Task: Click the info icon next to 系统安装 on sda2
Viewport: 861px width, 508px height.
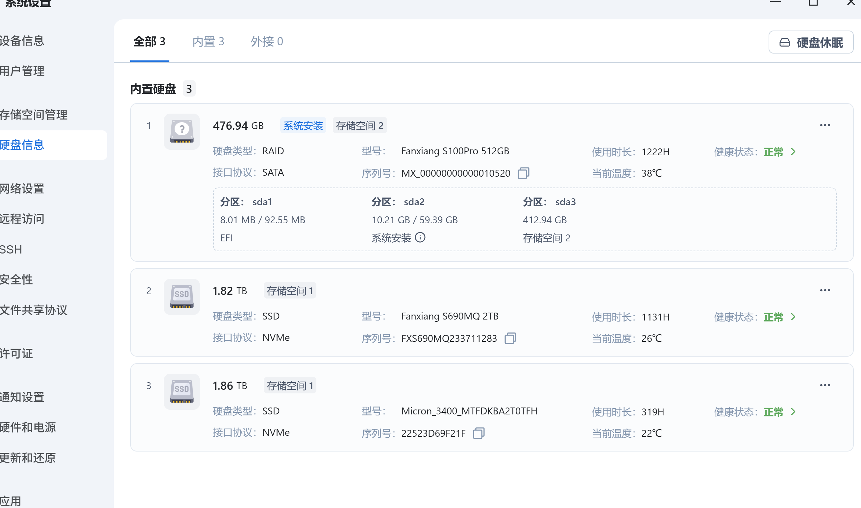Action: point(420,237)
